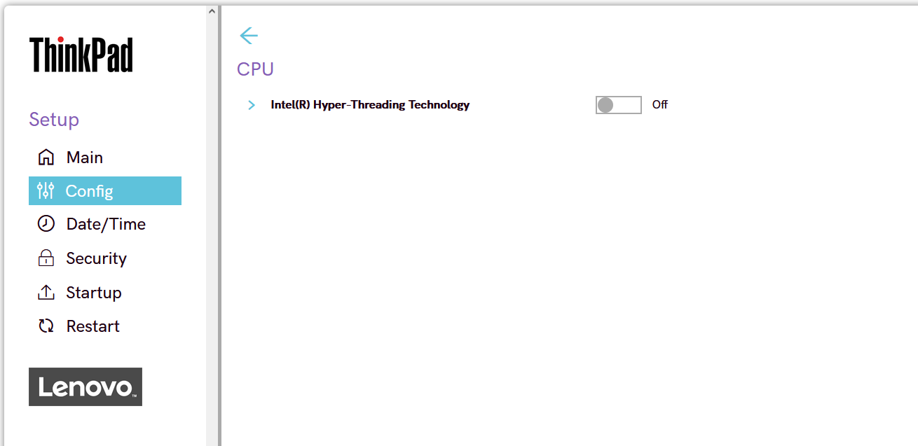Click the Security padlock icon
This screenshot has height=446, width=918.
point(46,258)
